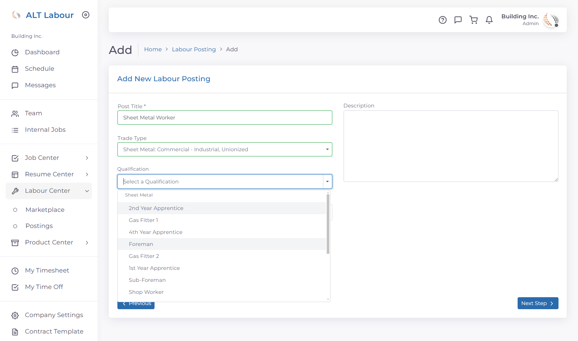578x341 pixels.
Task: Open Postings in Labour Center menu
Action: [x=39, y=226]
